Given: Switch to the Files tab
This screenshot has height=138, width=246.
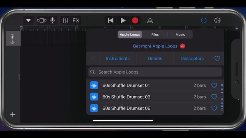Looking at the screenshot, I should coord(155,34).
